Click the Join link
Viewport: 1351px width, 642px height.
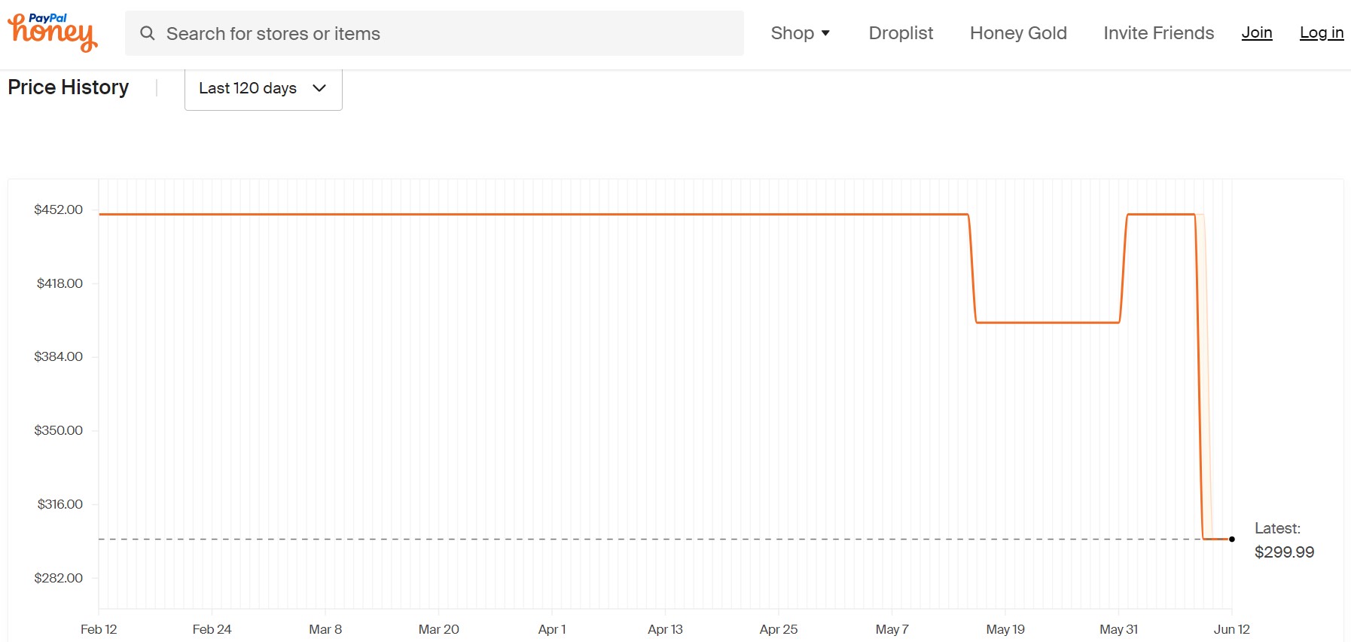[x=1257, y=32]
